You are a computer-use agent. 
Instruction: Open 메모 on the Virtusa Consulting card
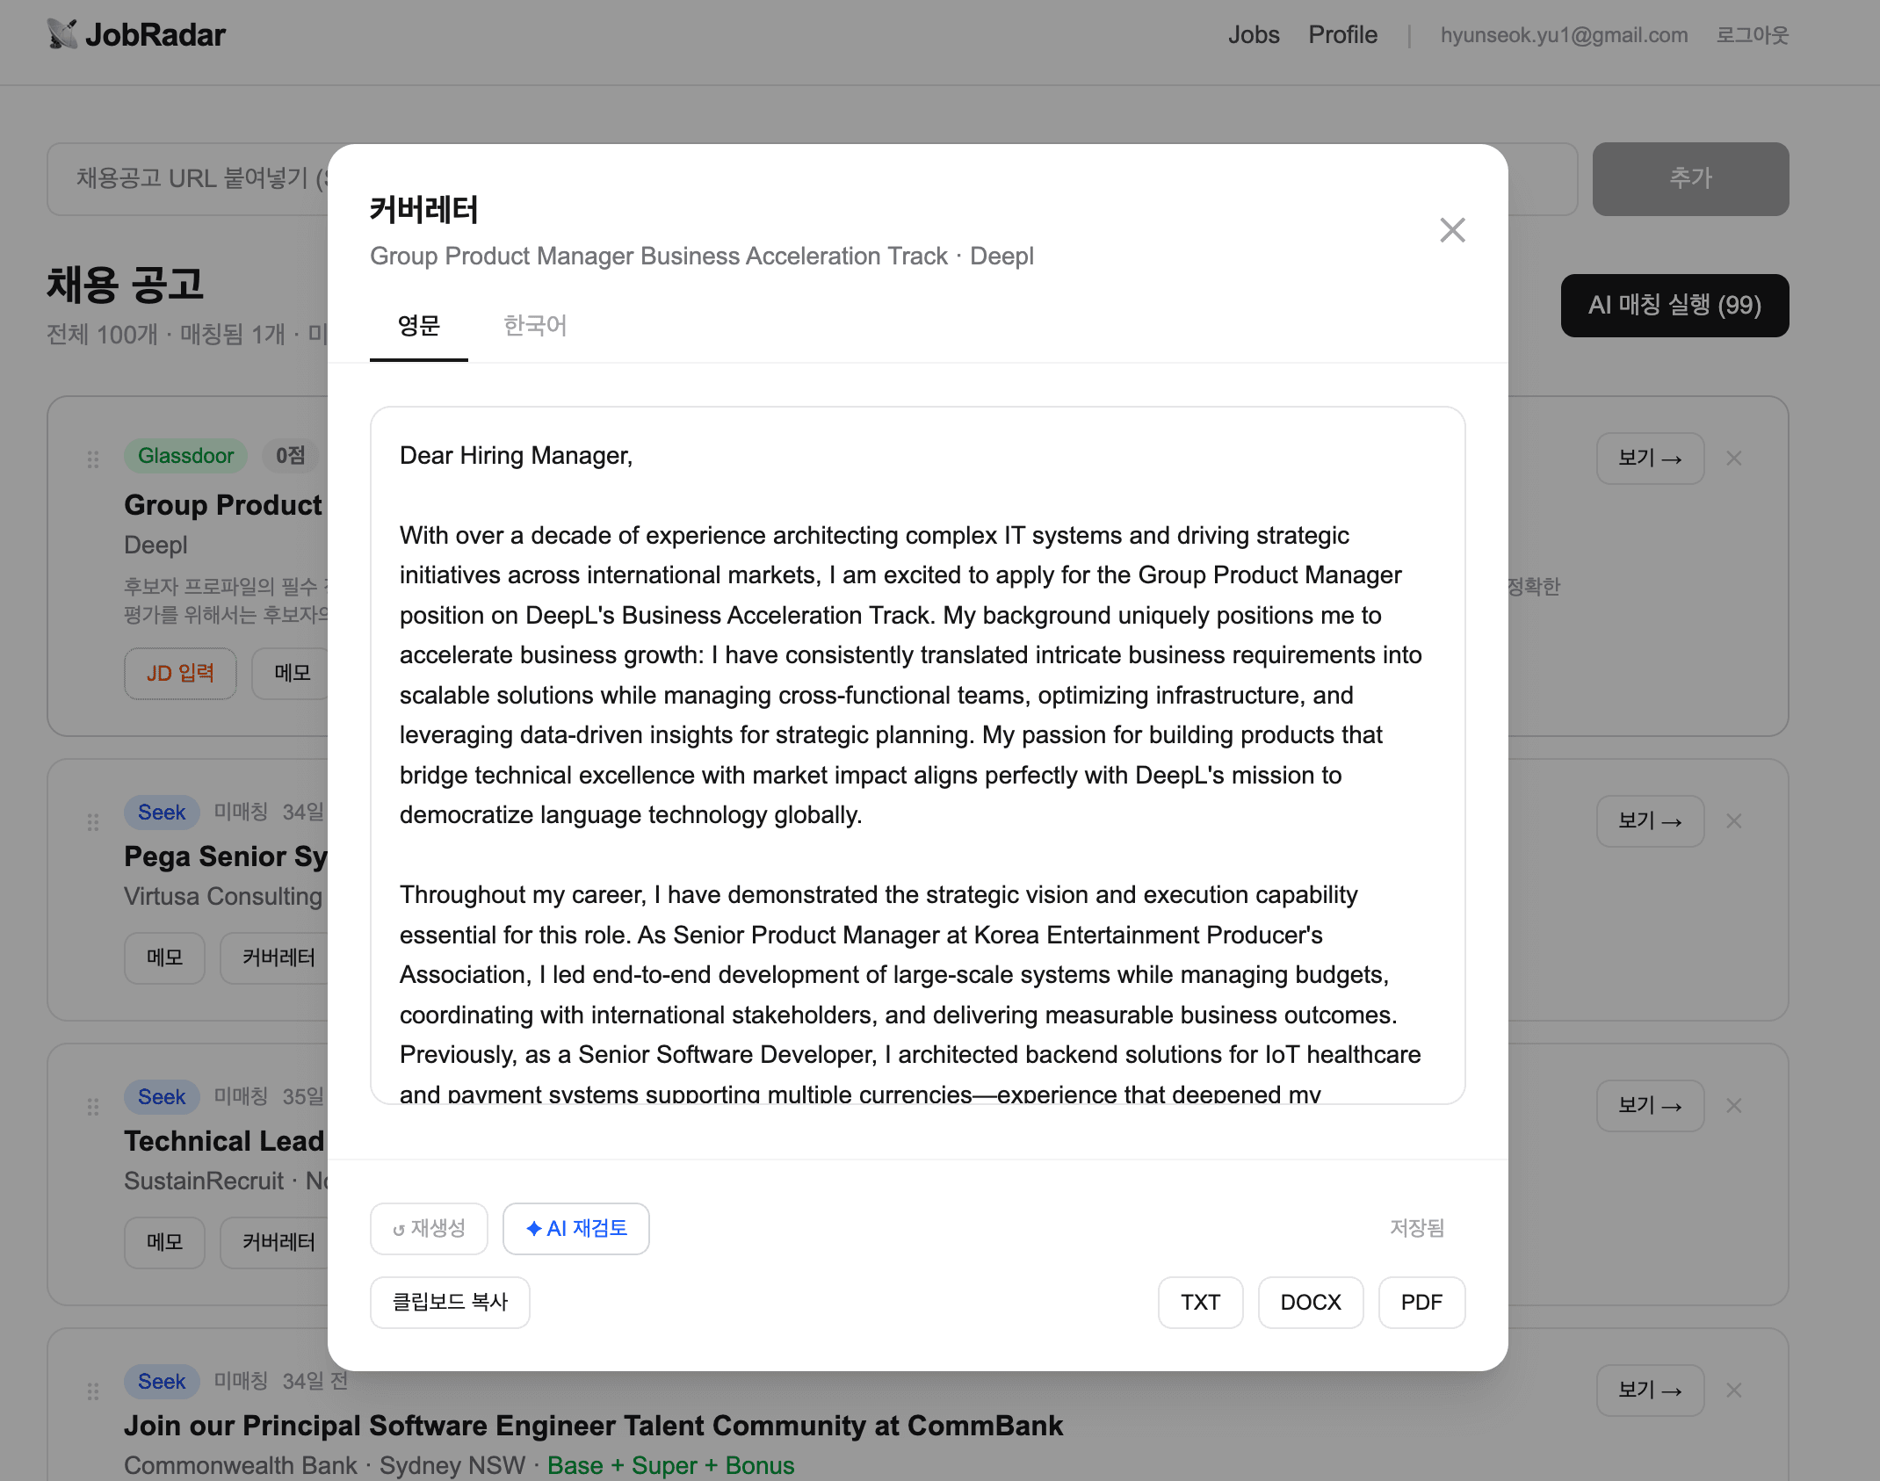[x=164, y=958]
